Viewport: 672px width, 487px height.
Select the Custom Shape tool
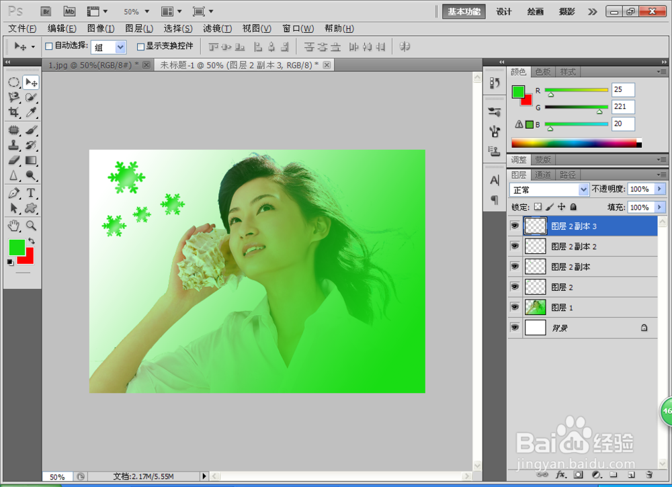31,208
